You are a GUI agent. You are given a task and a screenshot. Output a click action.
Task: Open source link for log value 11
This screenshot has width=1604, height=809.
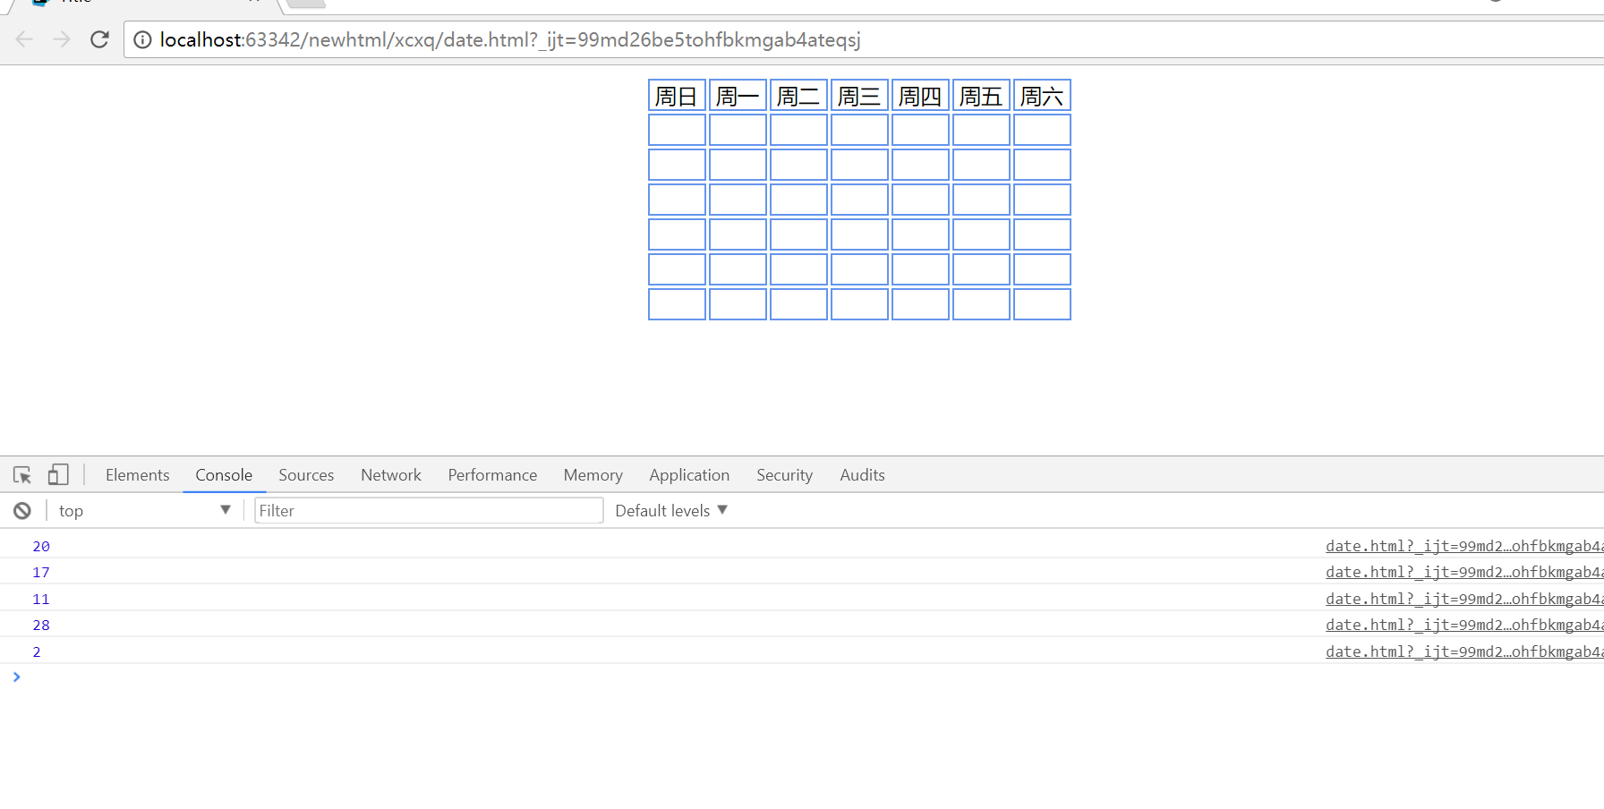click(1464, 599)
